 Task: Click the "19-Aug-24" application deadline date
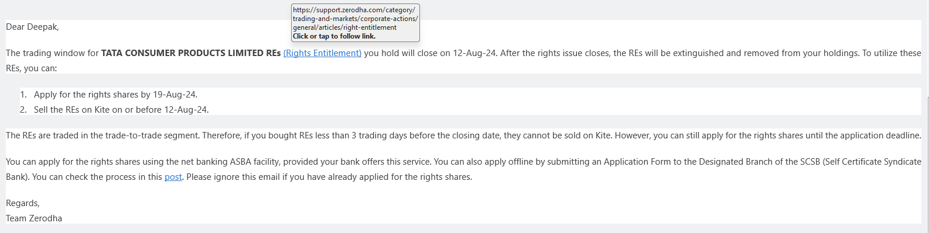tap(177, 95)
